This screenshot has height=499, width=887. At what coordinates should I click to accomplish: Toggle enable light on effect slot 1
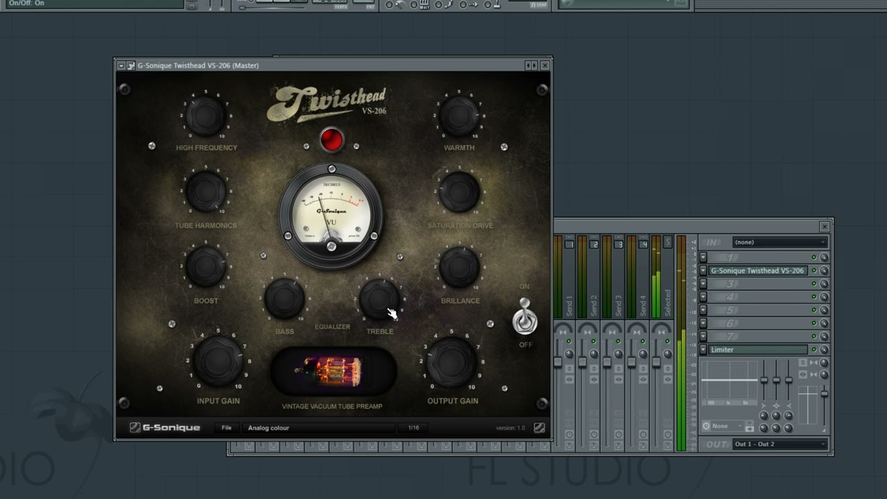point(814,258)
